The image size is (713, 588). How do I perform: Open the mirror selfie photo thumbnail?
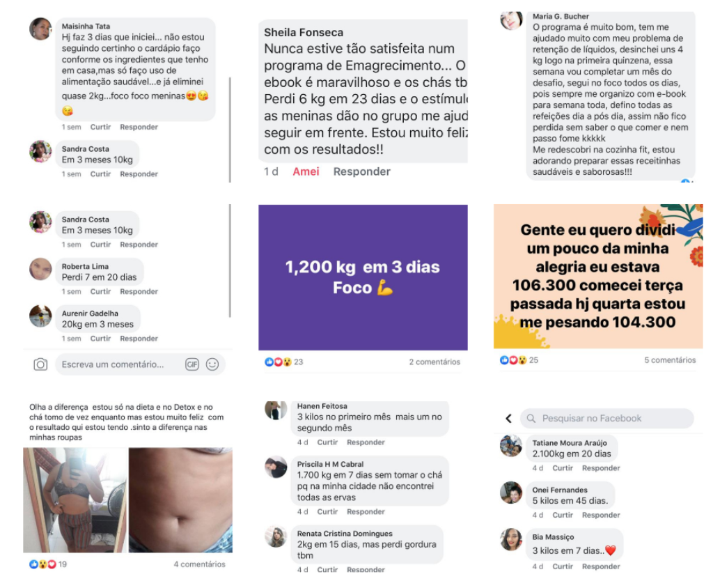pyautogui.click(x=75, y=500)
